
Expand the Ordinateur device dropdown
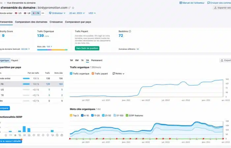[x=57, y=13]
